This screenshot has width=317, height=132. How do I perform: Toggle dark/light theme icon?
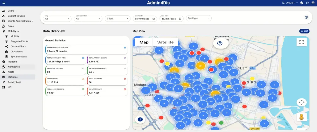click(x=302, y=3)
